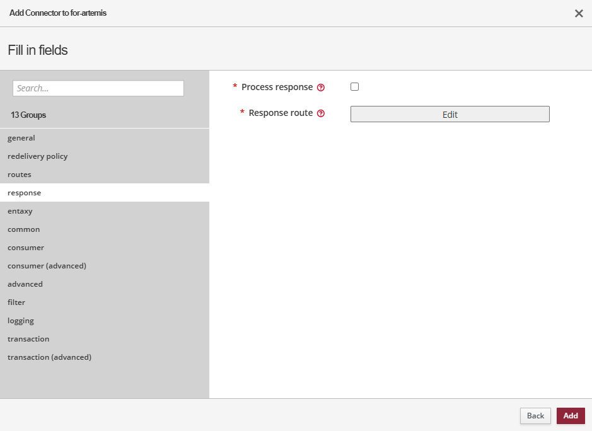Select the general group
Screen dimensions: 592x431
pyautogui.click(x=21, y=138)
